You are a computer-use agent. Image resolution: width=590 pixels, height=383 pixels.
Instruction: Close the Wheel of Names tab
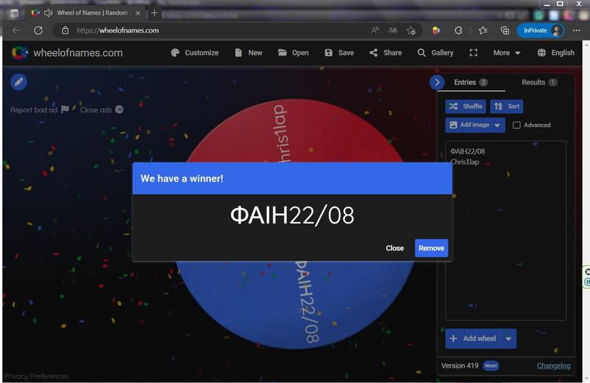(x=138, y=13)
